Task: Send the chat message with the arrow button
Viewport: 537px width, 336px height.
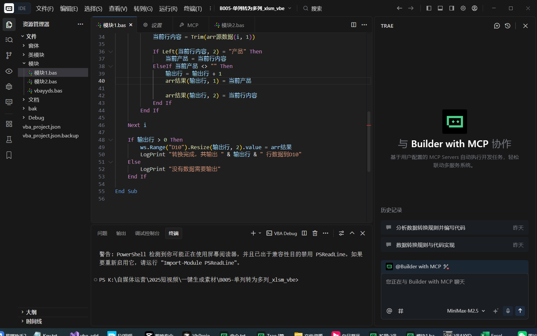Action: [x=520, y=311]
